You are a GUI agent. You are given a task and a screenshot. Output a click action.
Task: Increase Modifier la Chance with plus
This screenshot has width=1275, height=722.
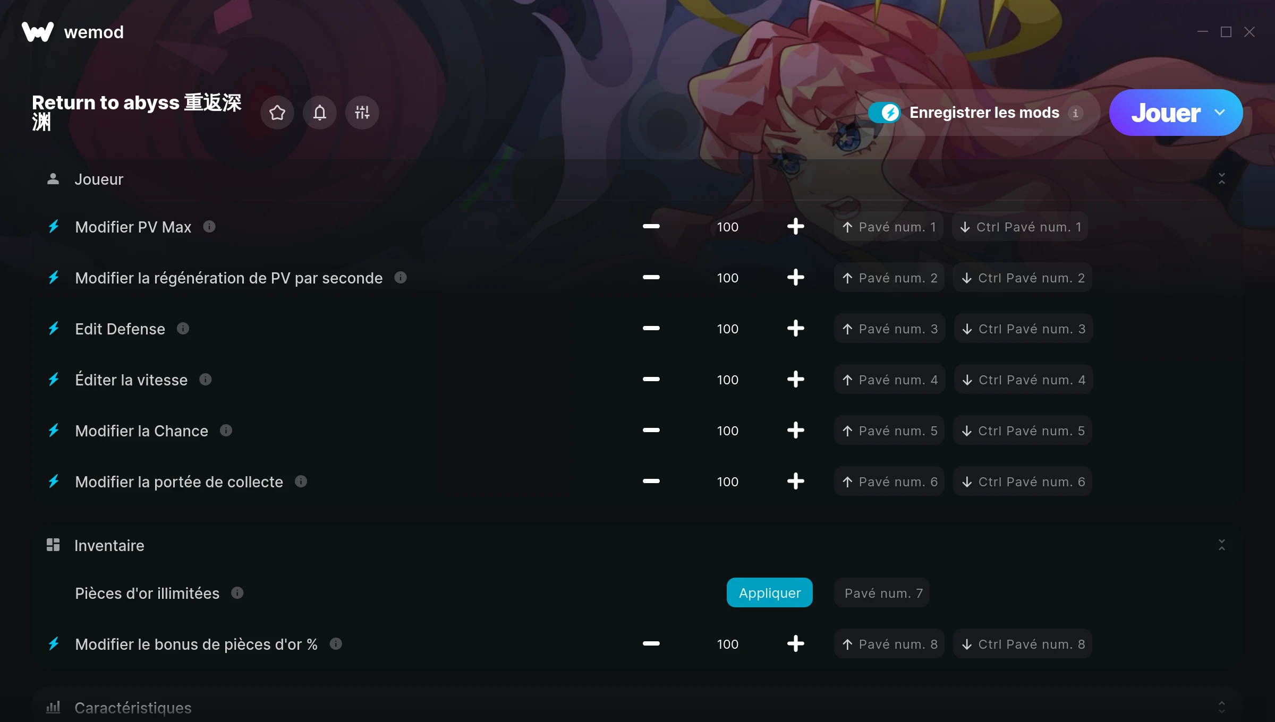[795, 431]
